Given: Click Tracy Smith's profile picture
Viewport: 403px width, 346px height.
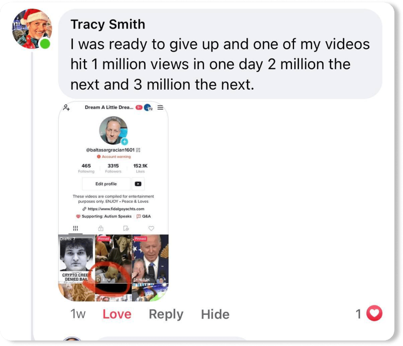Looking at the screenshot, I should click(x=32, y=29).
